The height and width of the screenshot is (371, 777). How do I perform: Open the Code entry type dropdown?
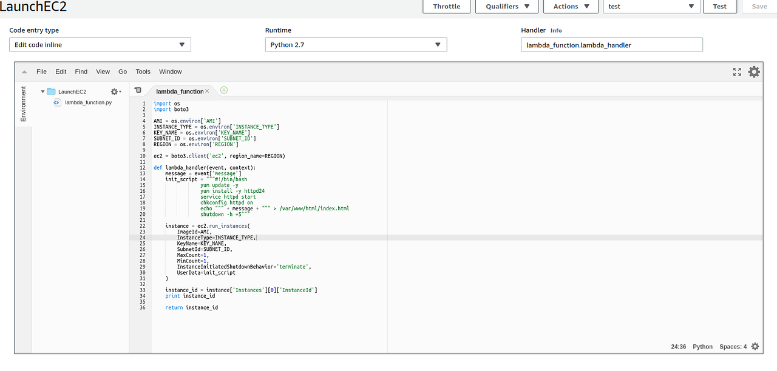(100, 44)
